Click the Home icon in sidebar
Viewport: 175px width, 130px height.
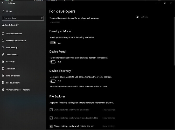(3, 11)
